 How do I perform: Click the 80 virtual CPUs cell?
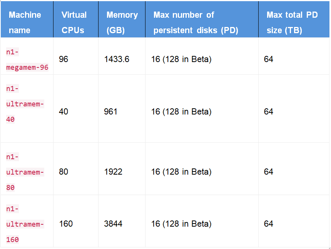point(64,172)
